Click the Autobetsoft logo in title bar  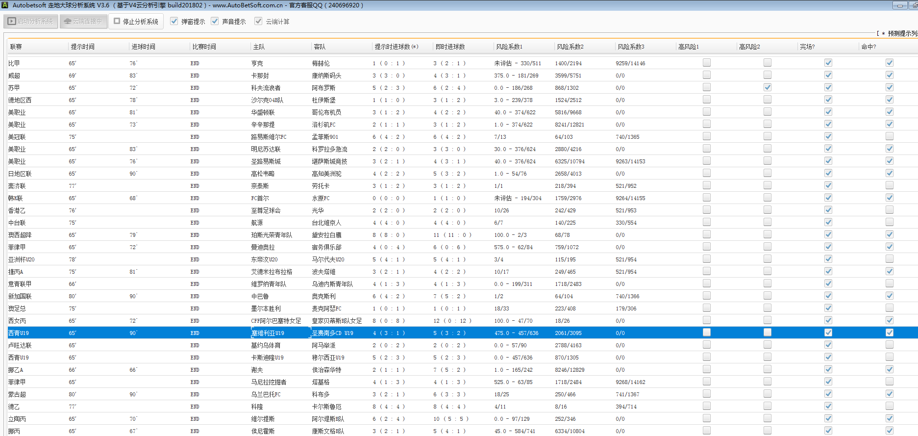tap(4, 5)
